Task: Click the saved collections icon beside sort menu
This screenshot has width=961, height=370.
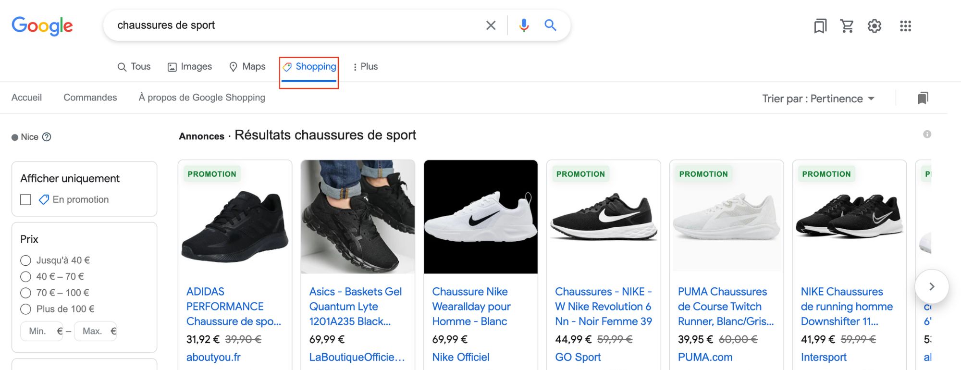Action: point(923,98)
